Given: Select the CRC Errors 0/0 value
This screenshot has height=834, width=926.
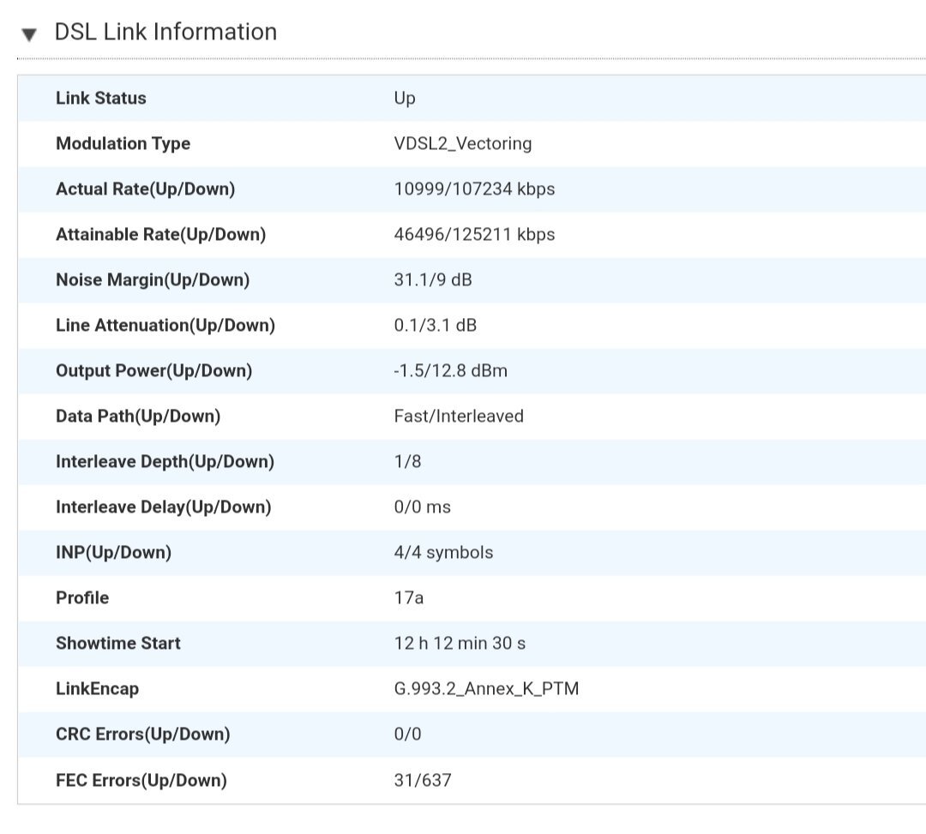Looking at the screenshot, I should (407, 735).
